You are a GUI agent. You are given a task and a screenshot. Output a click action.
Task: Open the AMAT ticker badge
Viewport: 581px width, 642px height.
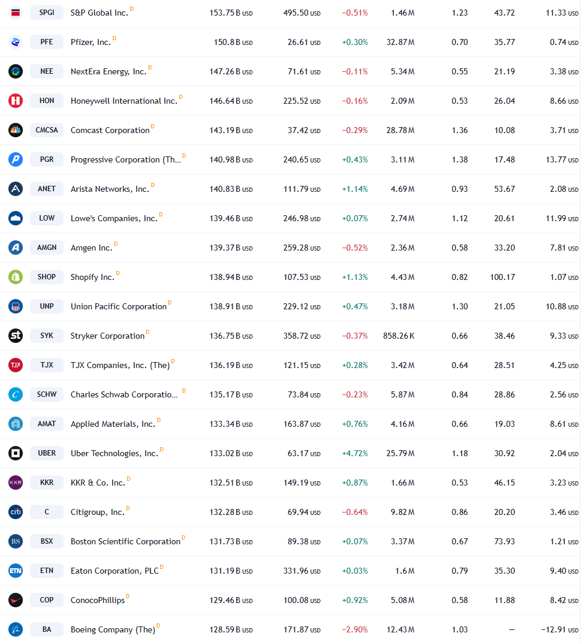click(47, 424)
